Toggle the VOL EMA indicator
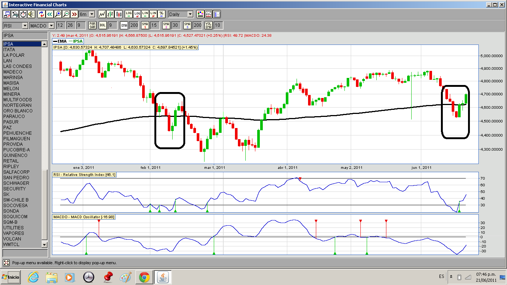This screenshot has width=507, height=285. tap(209, 25)
